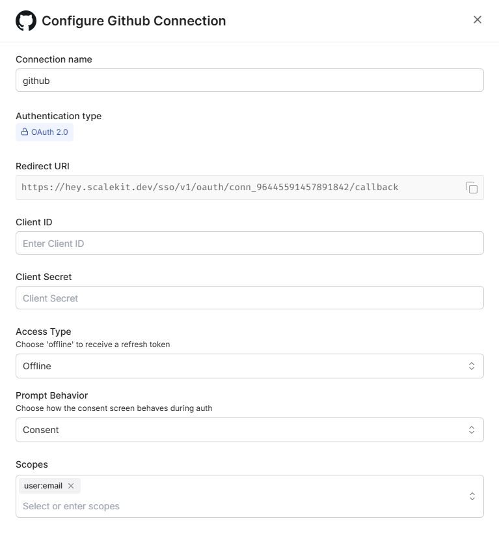Click the Redirect URI label
Viewport: 499px width, 536px height.
pos(42,166)
